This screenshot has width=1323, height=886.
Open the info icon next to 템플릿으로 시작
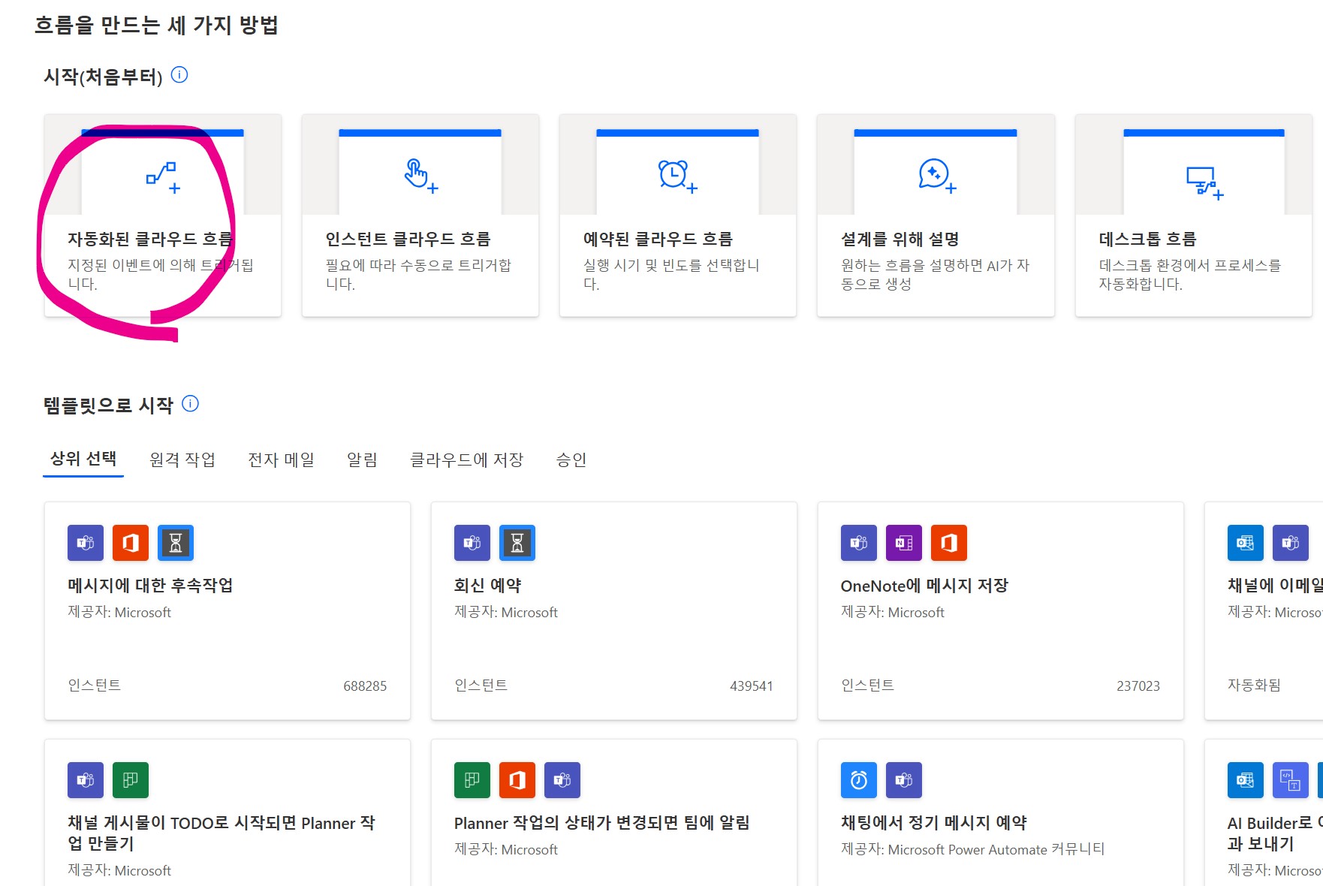191,404
